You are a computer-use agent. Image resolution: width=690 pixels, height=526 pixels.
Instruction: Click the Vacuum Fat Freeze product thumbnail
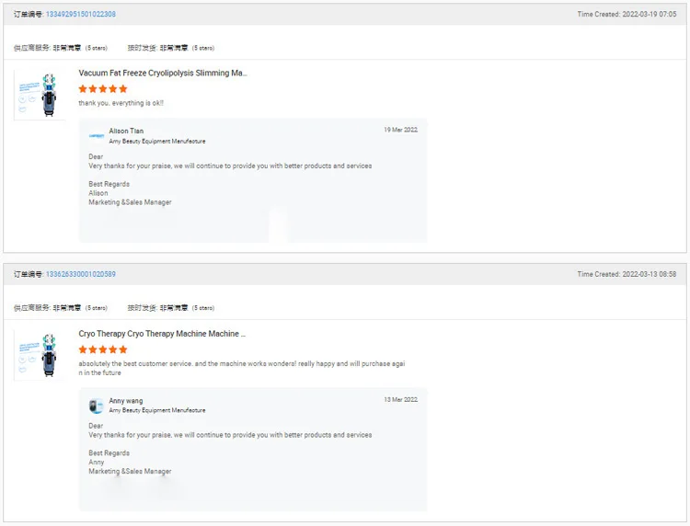40,96
